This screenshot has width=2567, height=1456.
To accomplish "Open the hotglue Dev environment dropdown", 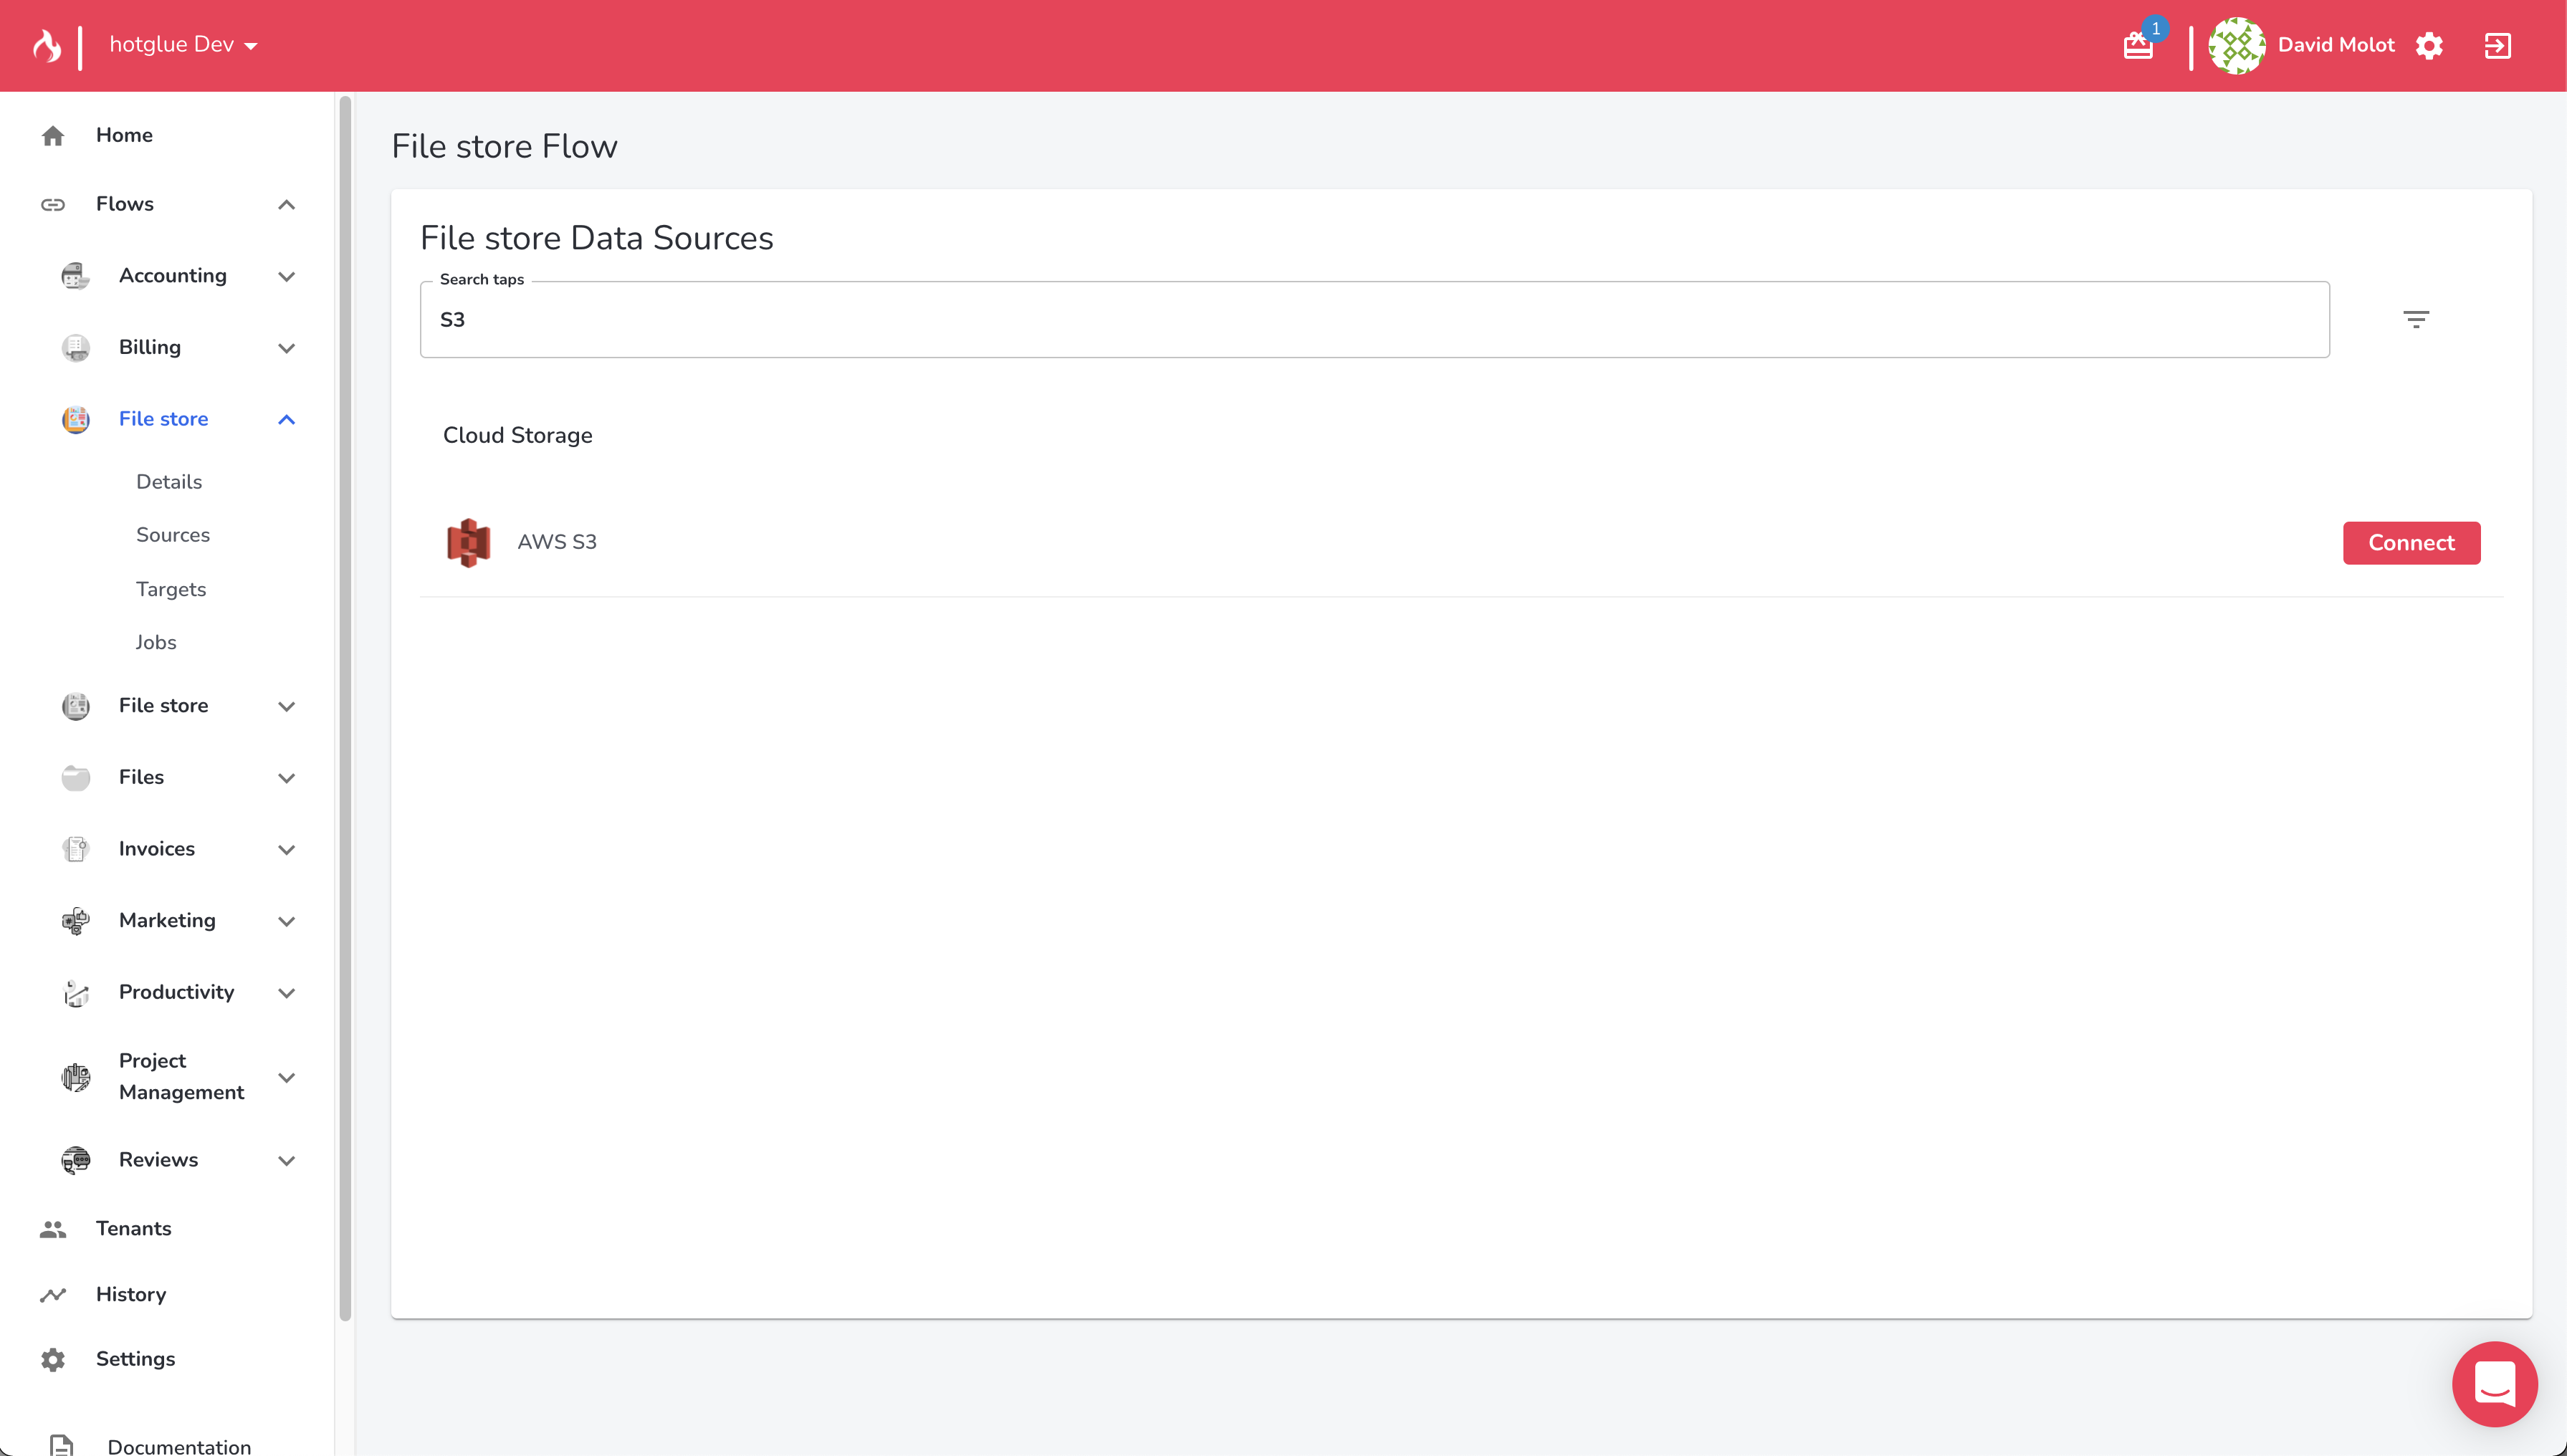I will pyautogui.click(x=184, y=45).
